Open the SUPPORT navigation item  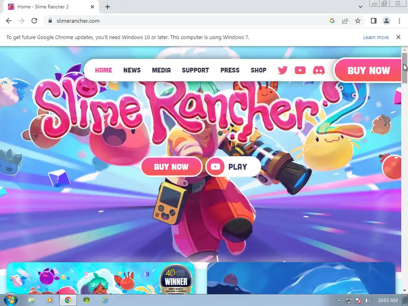(x=195, y=70)
